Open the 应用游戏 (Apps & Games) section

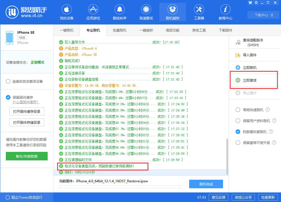(93, 12)
